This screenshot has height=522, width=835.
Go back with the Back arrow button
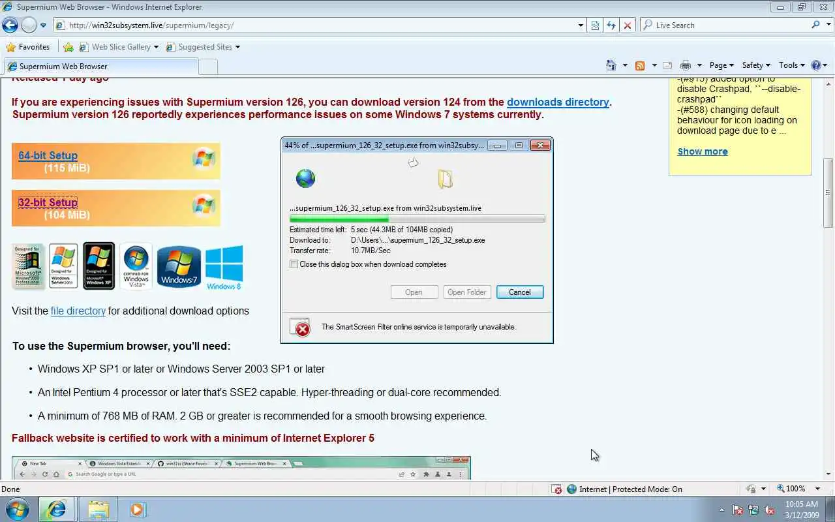coord(10,25)
